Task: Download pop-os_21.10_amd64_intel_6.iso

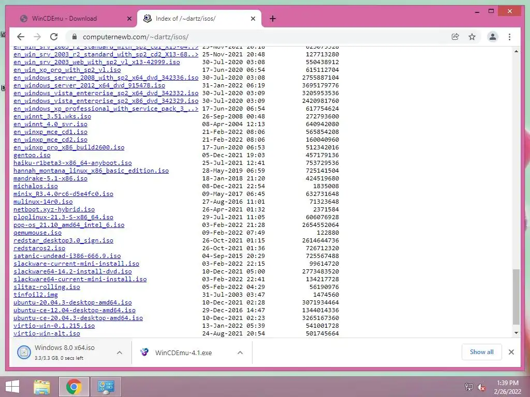Action: (x=69, y=225)
